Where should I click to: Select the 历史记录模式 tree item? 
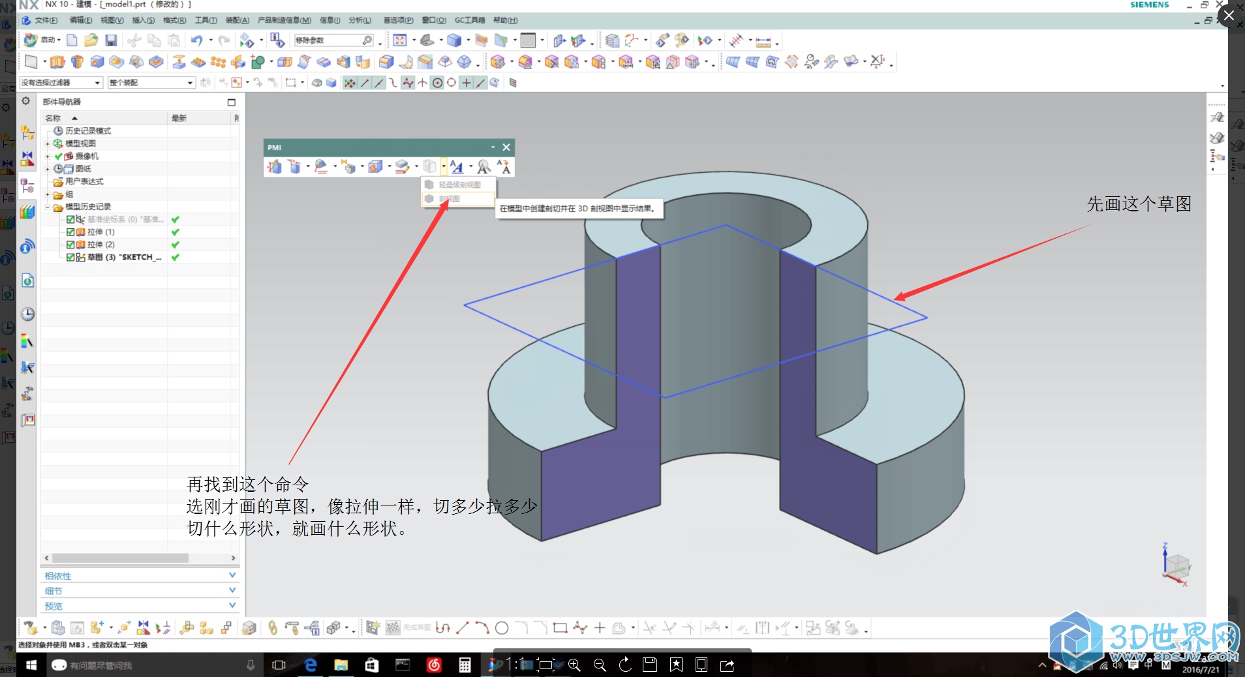(88, 131)
